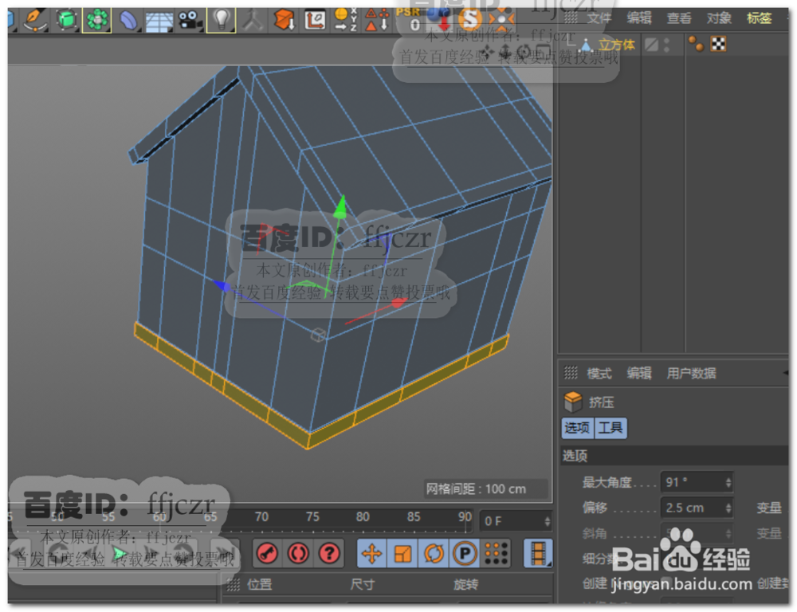This screenshot has width=797, height=612.
Task: Adjust 最大角度 stepper arrows
Action: click(x=728, y=482)
